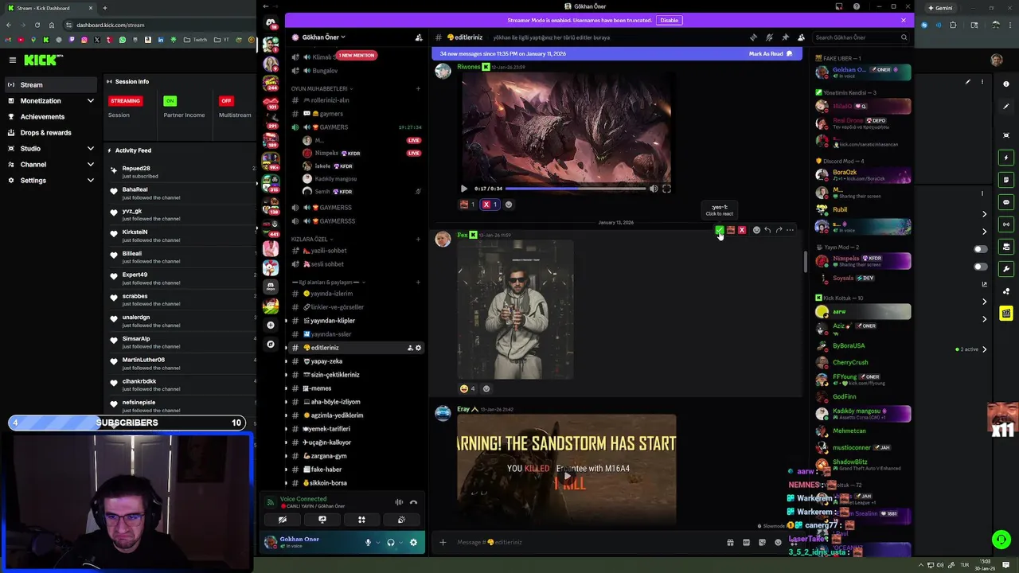This screenshot has width=1019, height=573.
Task: Play Riwones's video
Action: (x=464, y=189)
